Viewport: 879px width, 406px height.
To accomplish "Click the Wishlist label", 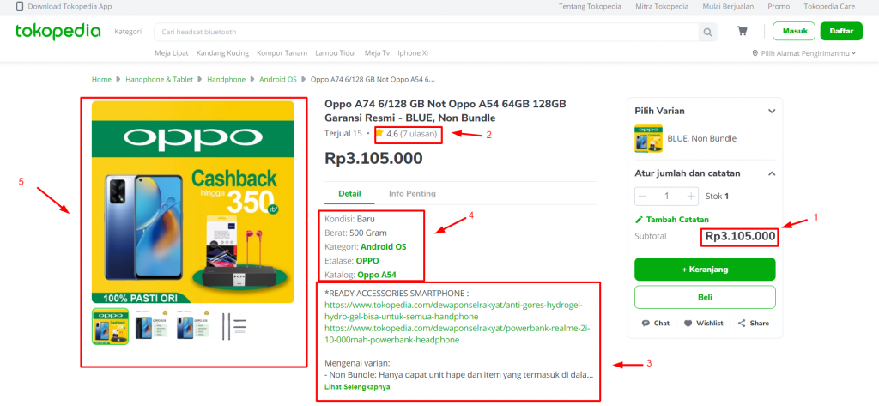I will pyautogui.click(x=710, y=323).
